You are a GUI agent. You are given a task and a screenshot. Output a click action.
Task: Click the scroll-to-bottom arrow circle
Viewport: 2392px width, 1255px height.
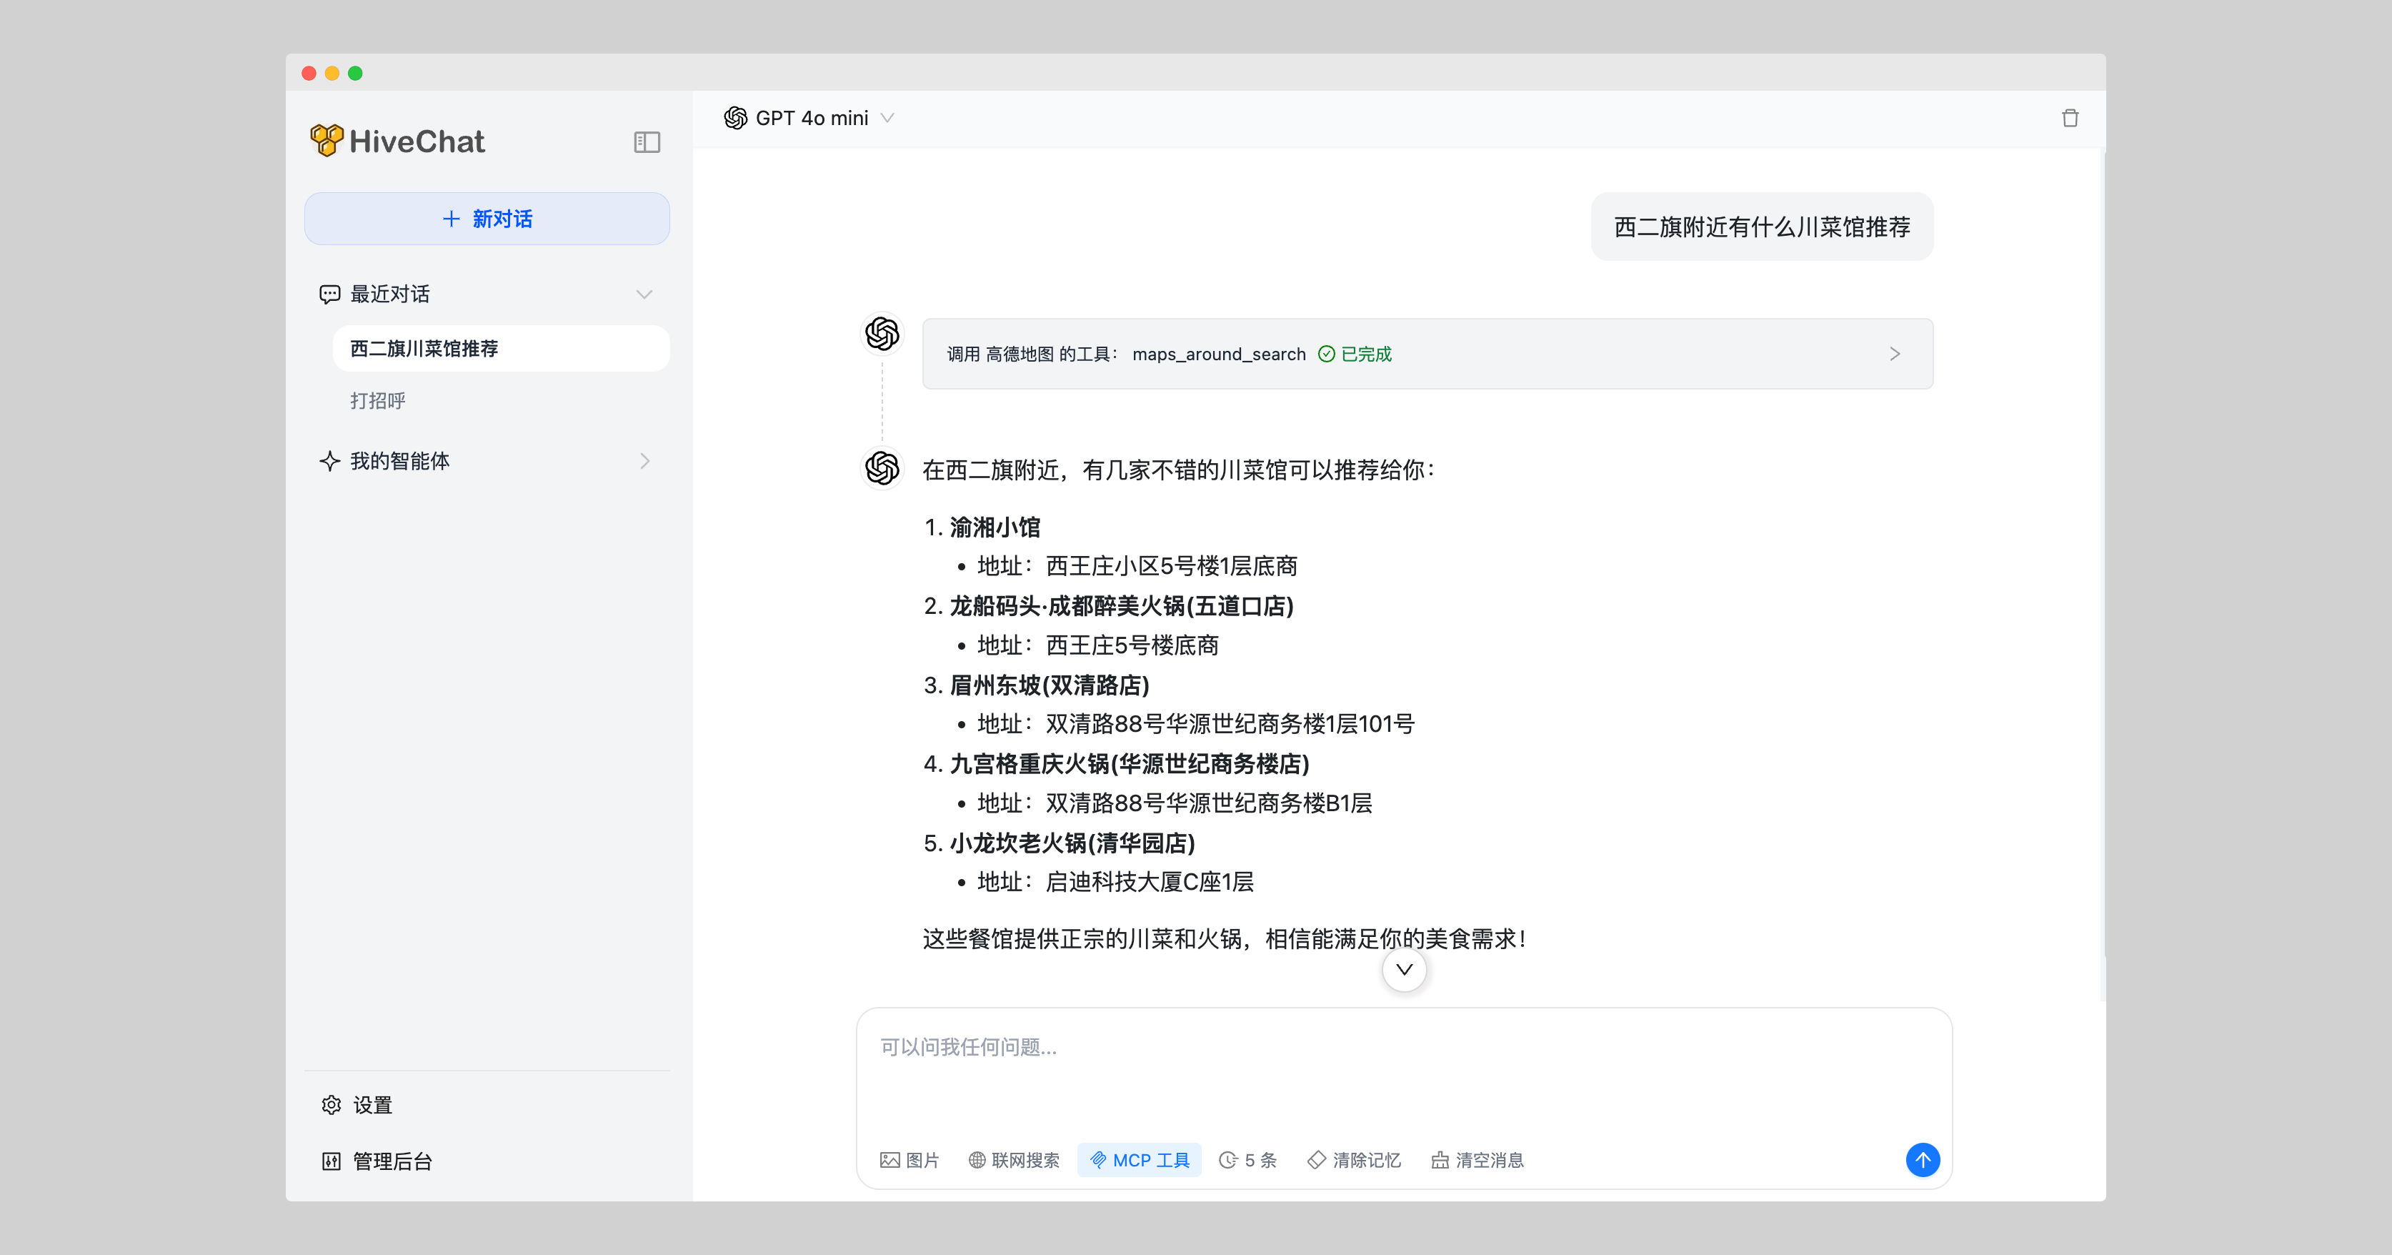pos(1404,970)
